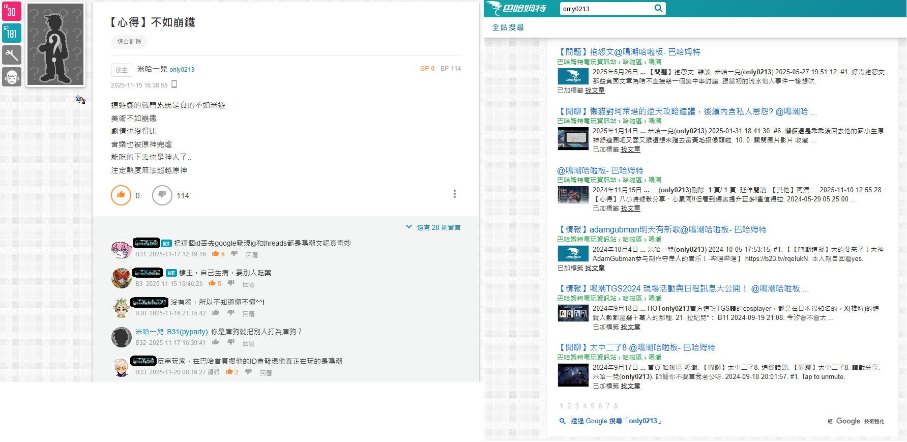
Task: Click the crossed tools icon in sidebar
Action: (12, 55)
